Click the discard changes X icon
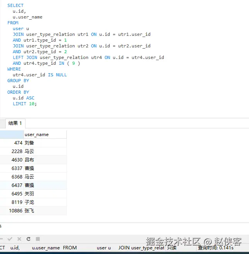This screenshot has height=254, width=249. (x=19, y=239)
